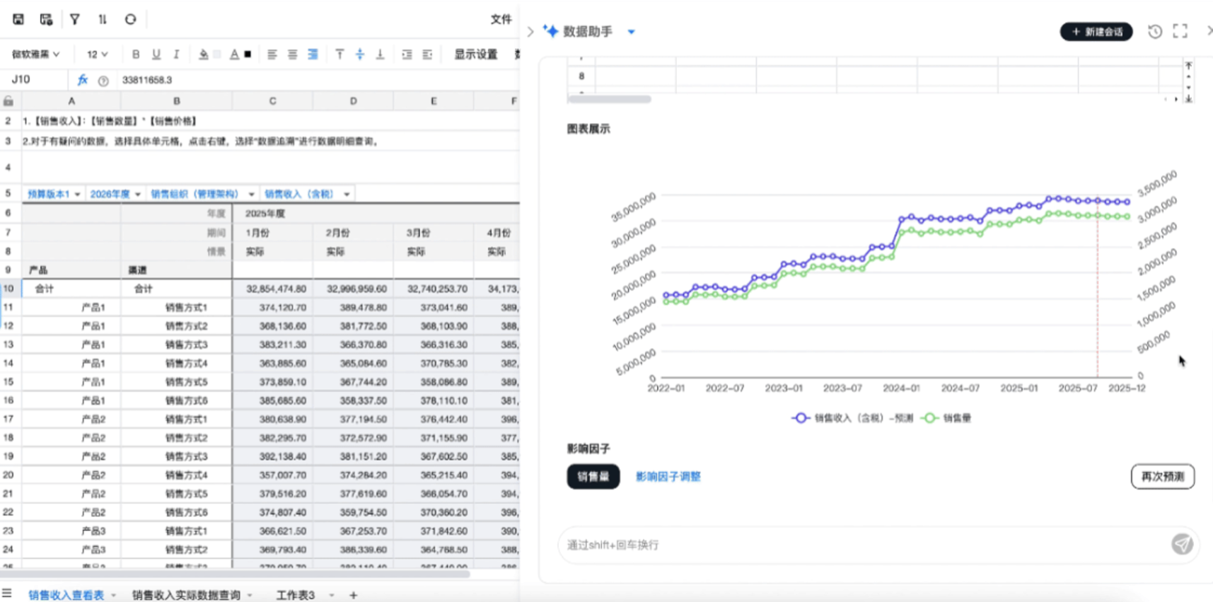1213x602 pixels.
Task: Click the 影响因子调整 link
Action: click(x=668, y=476)
